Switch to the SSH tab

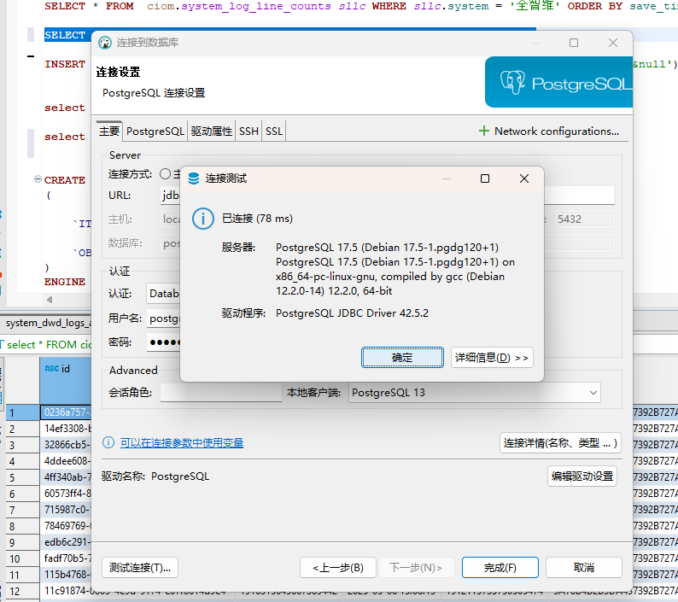(248, 131)
